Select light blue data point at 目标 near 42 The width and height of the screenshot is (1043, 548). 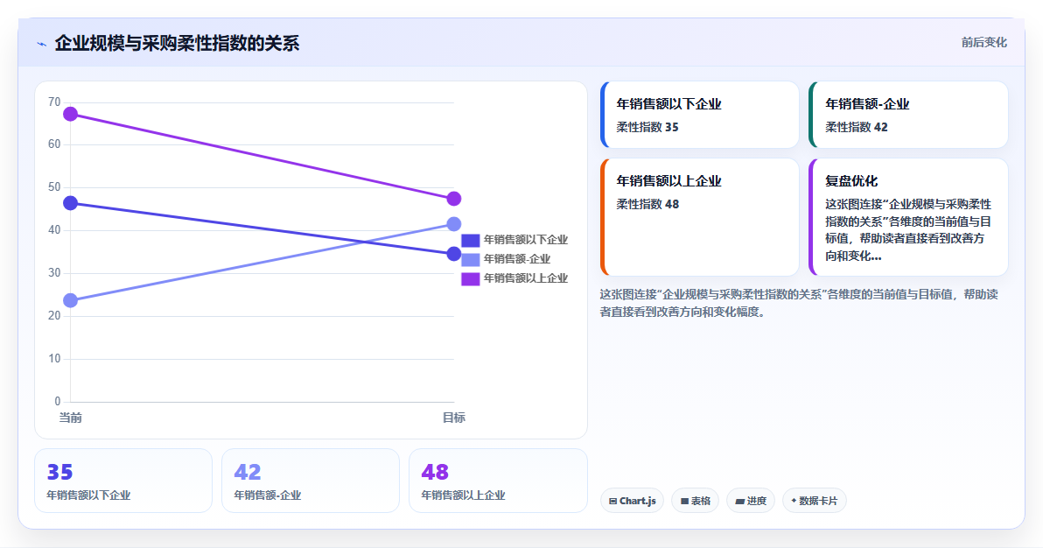click(x=453, y=224)
